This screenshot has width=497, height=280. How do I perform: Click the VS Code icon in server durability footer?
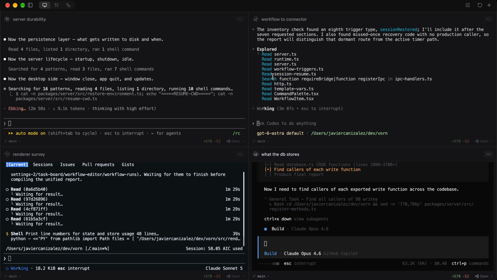[228, 141]
